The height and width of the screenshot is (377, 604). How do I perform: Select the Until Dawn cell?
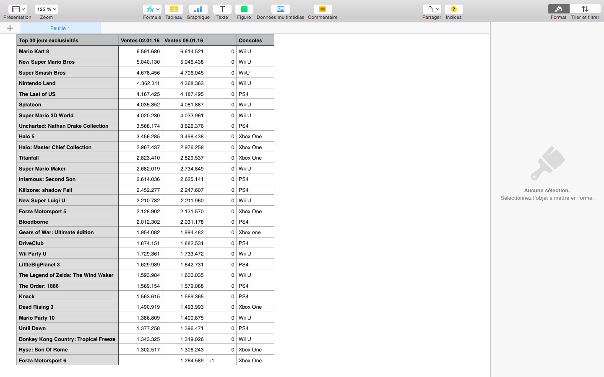click(x=68, y=328)
